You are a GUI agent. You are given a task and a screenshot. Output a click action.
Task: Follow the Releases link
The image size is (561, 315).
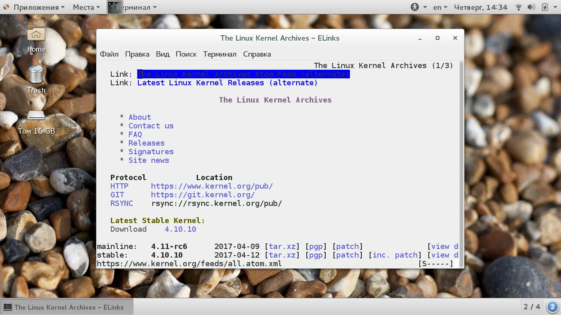pyautogui.click(x=147, y=143)
